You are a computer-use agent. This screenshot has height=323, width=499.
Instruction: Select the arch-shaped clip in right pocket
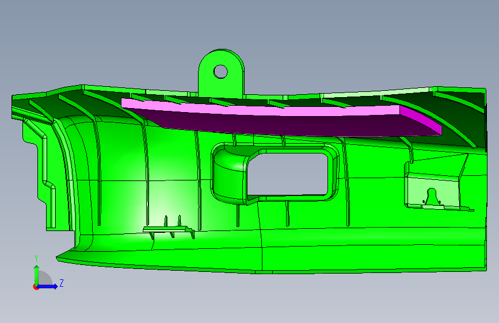[432, 198]
